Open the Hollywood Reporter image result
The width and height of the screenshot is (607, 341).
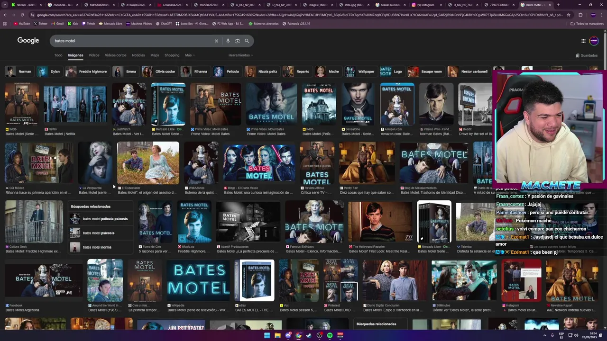pos(380,222)
